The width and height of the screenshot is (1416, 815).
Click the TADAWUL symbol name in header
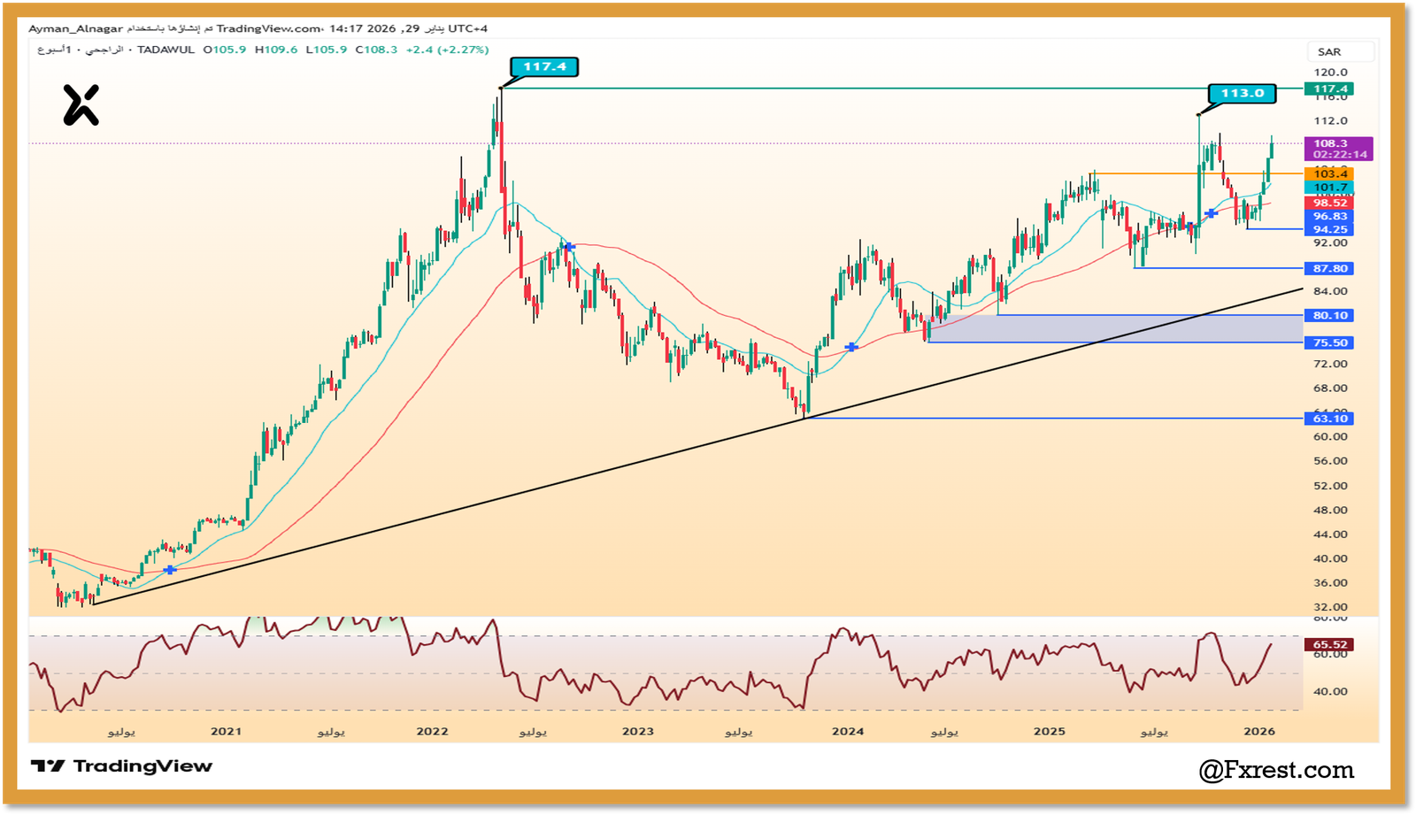[165, 50]
